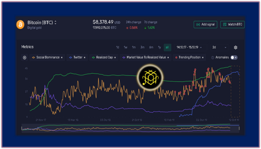Select the 1w time range

coord(126,47)
